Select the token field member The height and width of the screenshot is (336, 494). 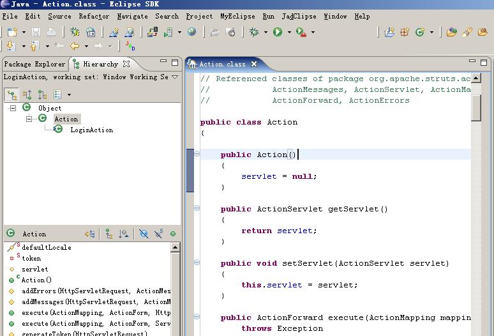coord(31,259)
